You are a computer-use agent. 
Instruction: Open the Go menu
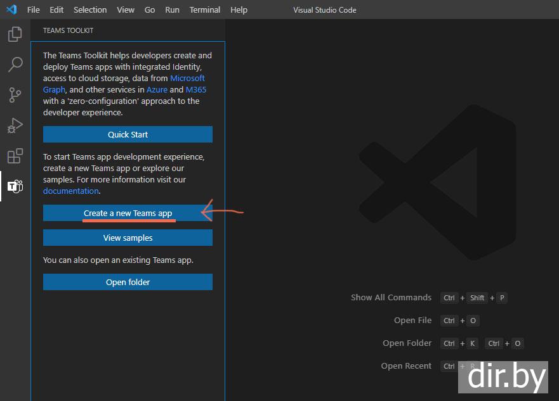pyautogui.click(x=150, y=10)
